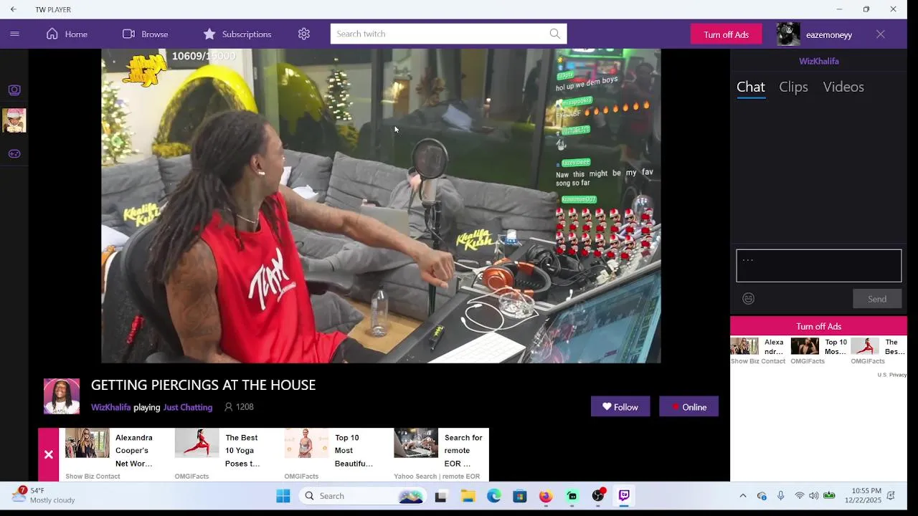This screenshot has height=516, width=918.
Task: Open the Windows Start menu
Action: [283, 496]
